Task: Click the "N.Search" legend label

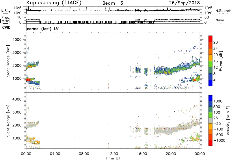Action: [223, 11]
